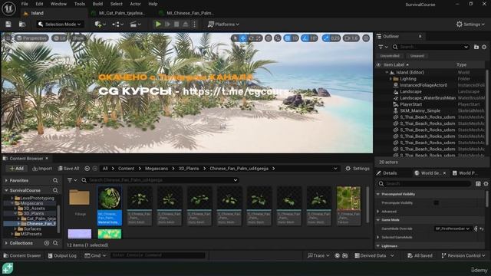Open the viewport options hamburger menu
Viewport: 491px width, 276px height.
(8, 38)
